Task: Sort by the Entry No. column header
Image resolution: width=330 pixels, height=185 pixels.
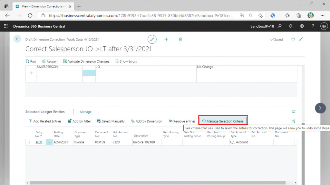Action: (x=39, y=134)
